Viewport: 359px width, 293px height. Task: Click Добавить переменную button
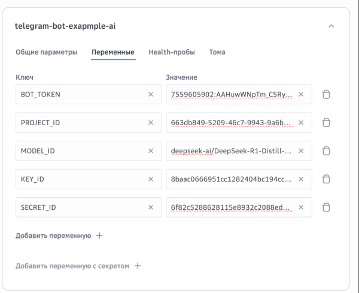pos(59,236)
